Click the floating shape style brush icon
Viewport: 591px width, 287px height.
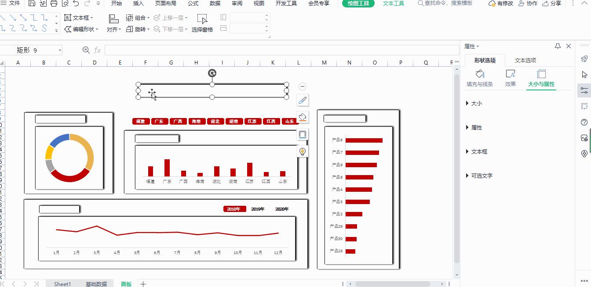pyautogui.click(x=303, y=100)
